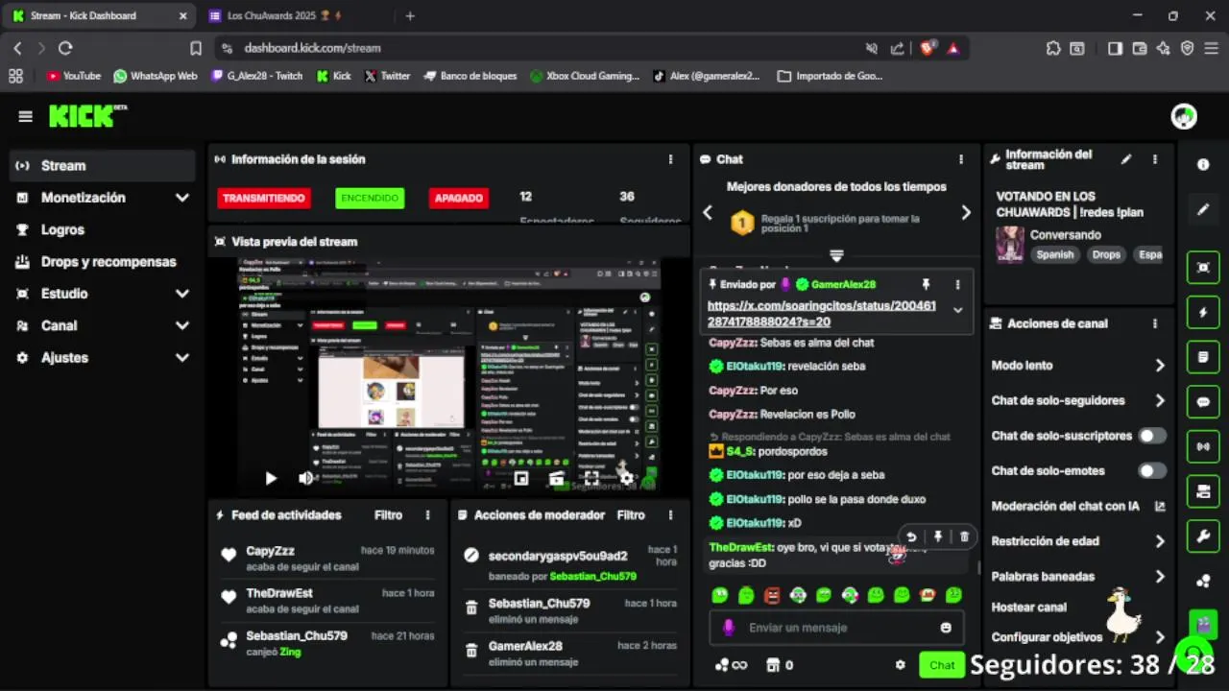1229x691 pixels.
Task: Open the profile avatar at top right
Action: pos(1184,116)
